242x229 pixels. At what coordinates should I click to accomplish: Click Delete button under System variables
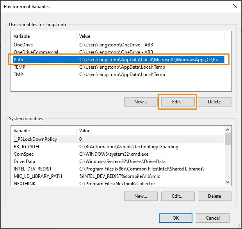[x=214, y=196]
